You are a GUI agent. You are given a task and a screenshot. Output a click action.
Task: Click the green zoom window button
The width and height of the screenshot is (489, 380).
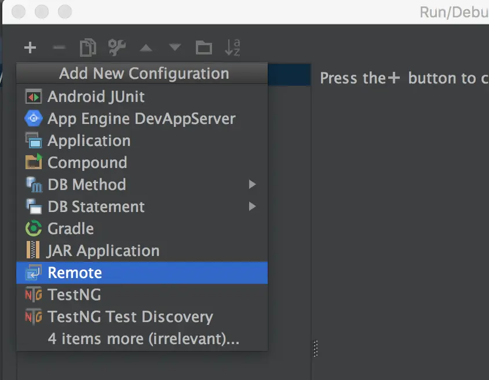65,12
